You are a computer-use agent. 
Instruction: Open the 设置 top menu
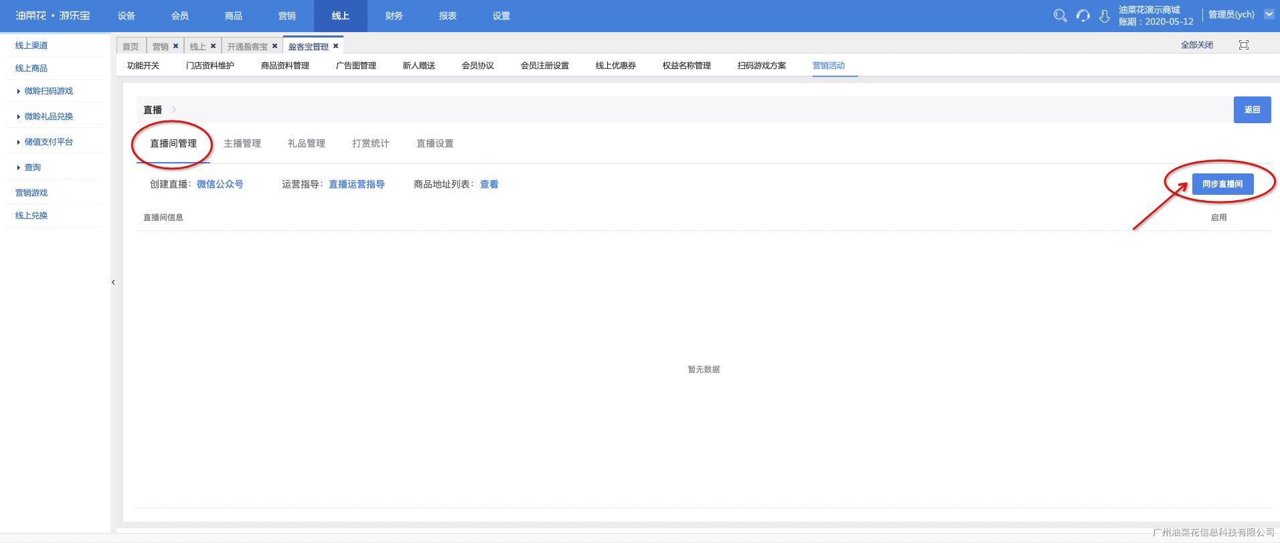(x=501, y=16)
